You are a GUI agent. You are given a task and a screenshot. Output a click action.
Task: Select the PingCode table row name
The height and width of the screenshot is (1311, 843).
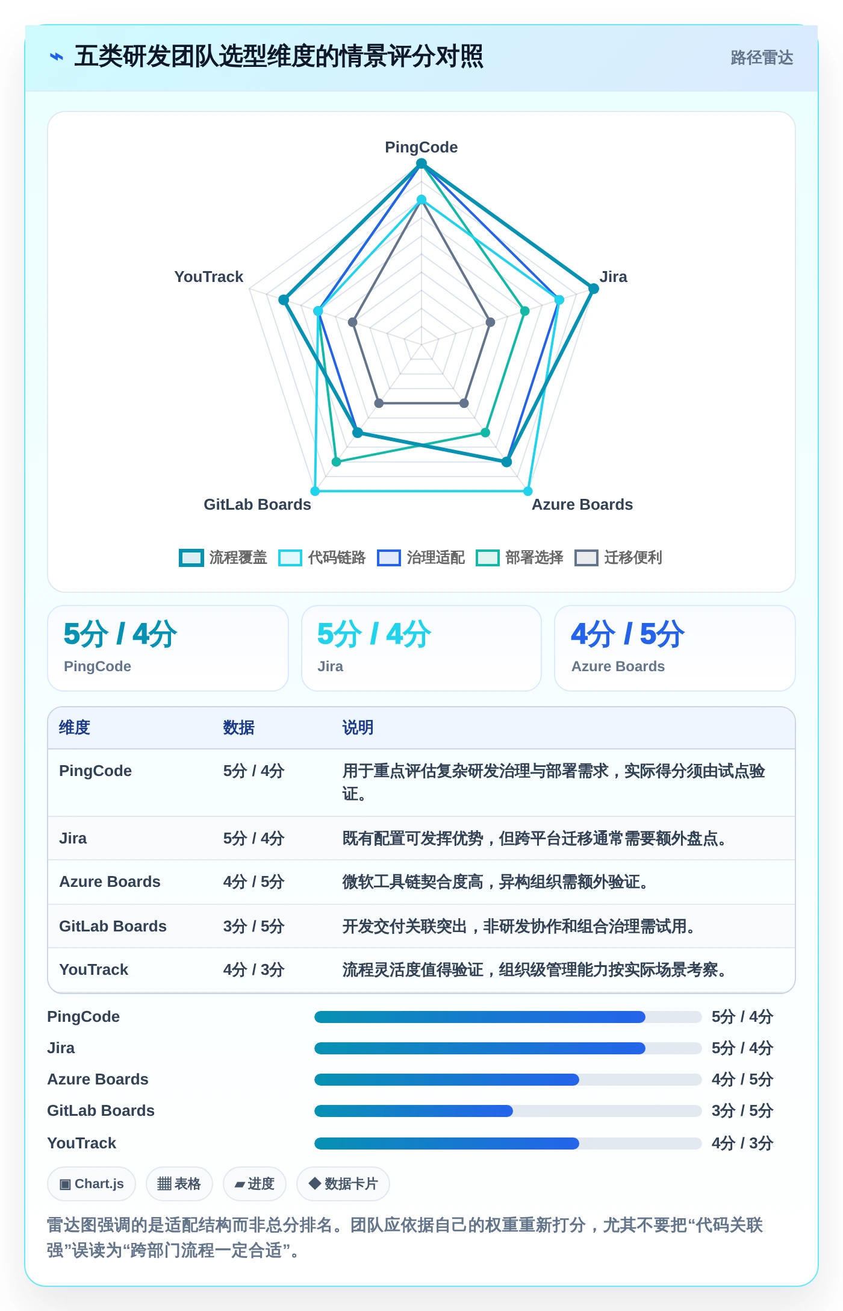coord(95,771)
